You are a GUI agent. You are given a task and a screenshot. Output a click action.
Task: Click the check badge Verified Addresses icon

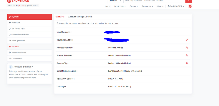pos(10,53)
